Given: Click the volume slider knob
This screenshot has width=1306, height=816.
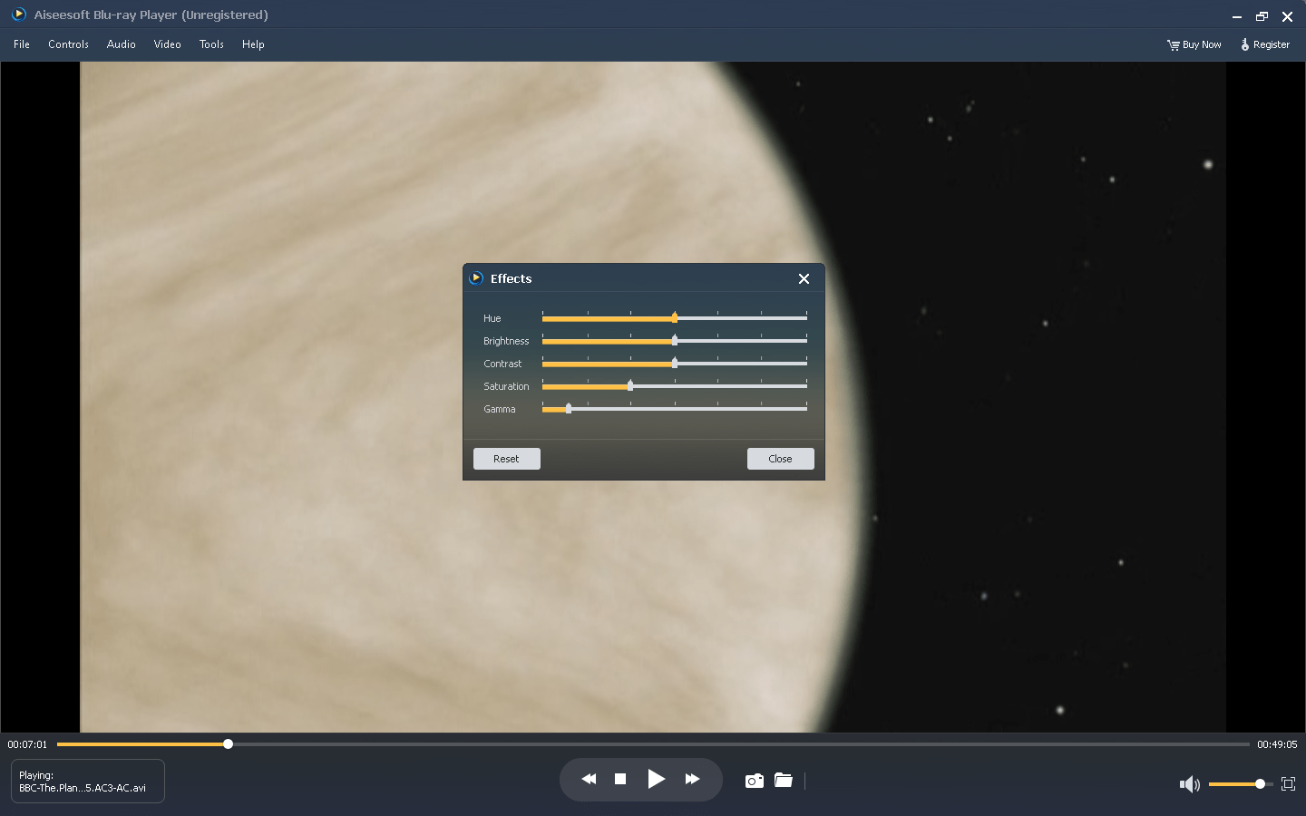Looking at the screenshot, I should [1260, 784].
